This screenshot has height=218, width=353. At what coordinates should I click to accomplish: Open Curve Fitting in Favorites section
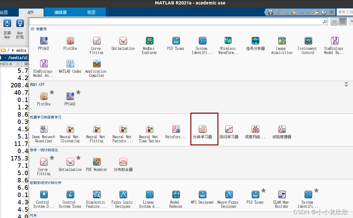pos(97,45)
